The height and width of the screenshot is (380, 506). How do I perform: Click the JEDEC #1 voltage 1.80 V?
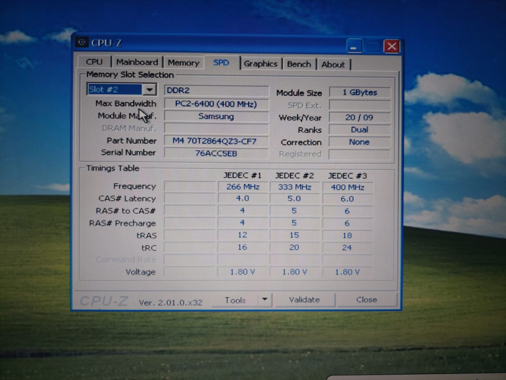(x=242, y=272)
